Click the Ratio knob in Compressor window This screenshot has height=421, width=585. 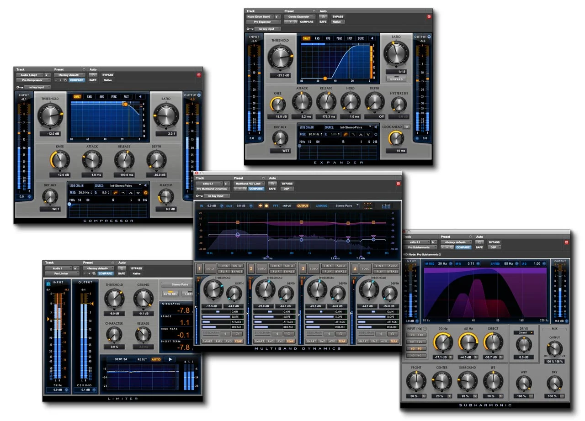(x=166, y=115)
